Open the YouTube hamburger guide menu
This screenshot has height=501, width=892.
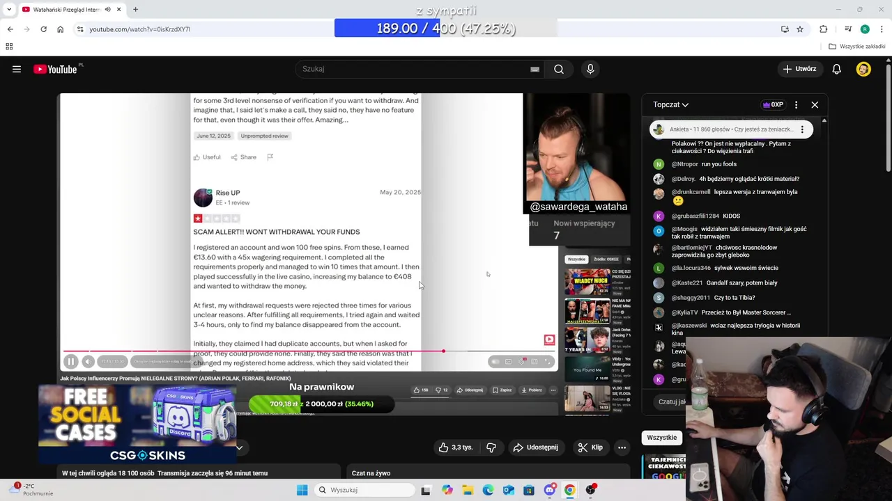click(x=17, y=69)
